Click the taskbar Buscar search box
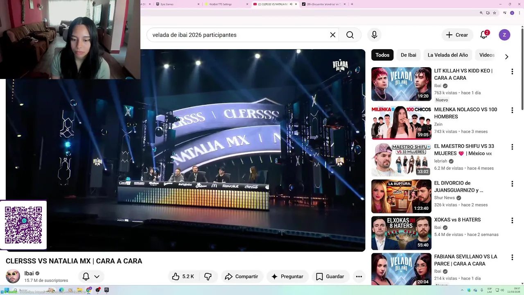This screenshot has height=295, width=524. (x=34, y=290)
